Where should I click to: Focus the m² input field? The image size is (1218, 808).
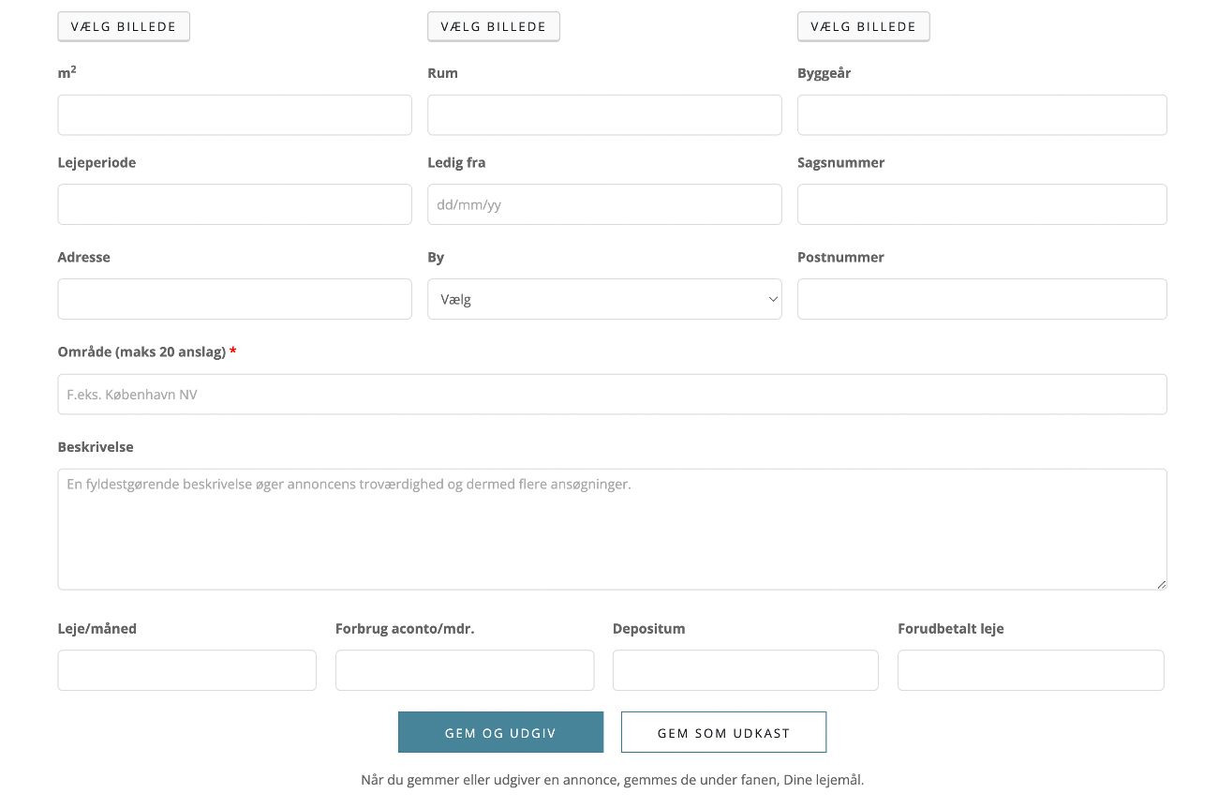tap(234, 114)
